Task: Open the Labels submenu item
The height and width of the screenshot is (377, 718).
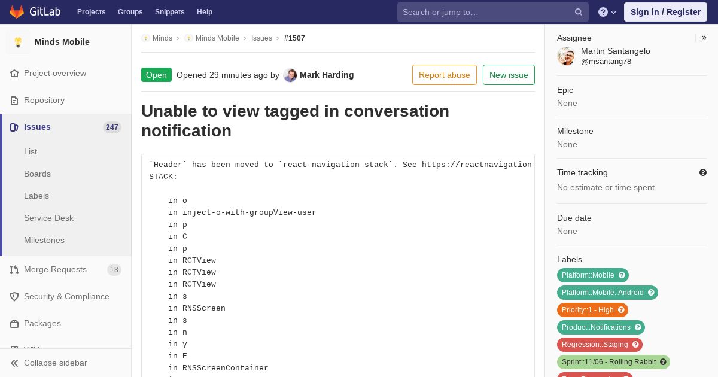Action: 36,196
